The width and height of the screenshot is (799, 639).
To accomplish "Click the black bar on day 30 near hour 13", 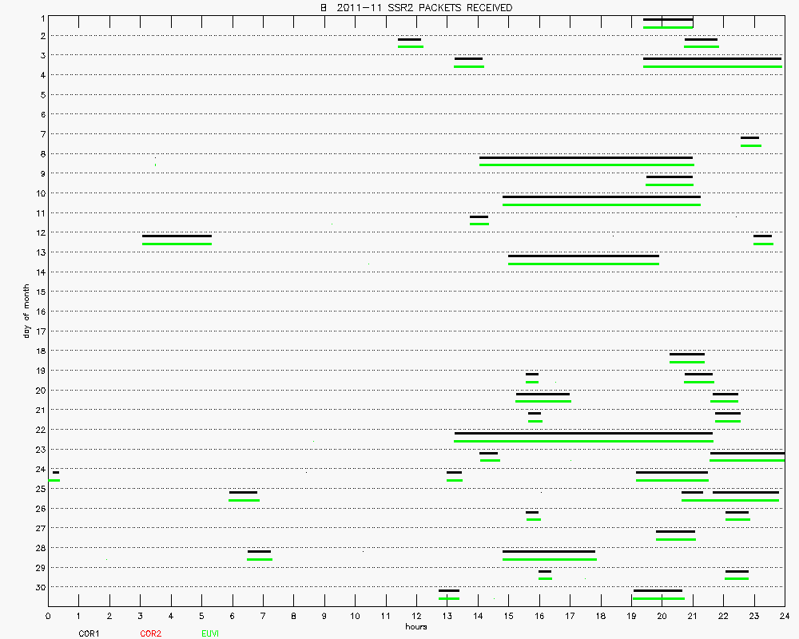I will coord(449,590).
